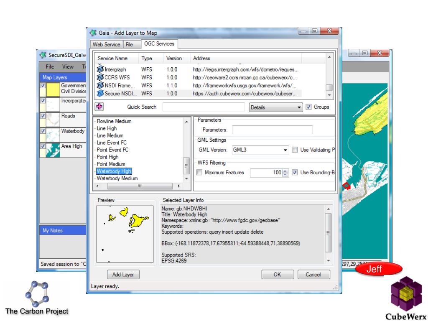Click the OK button
The width and height of the screenshot is (428, 321).
[x=278, y=275]
